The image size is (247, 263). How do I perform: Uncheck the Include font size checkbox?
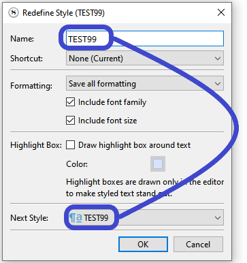click(70, 121)
